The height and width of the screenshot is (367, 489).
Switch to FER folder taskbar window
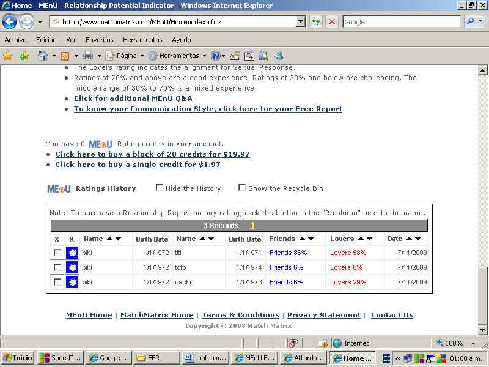[x=157, y=358]
